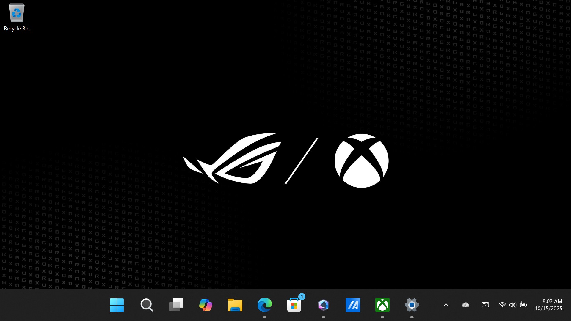Click the 10/15/2025 date in taskbar
This screenshot has height=321, width=571.
coord(548,309)
